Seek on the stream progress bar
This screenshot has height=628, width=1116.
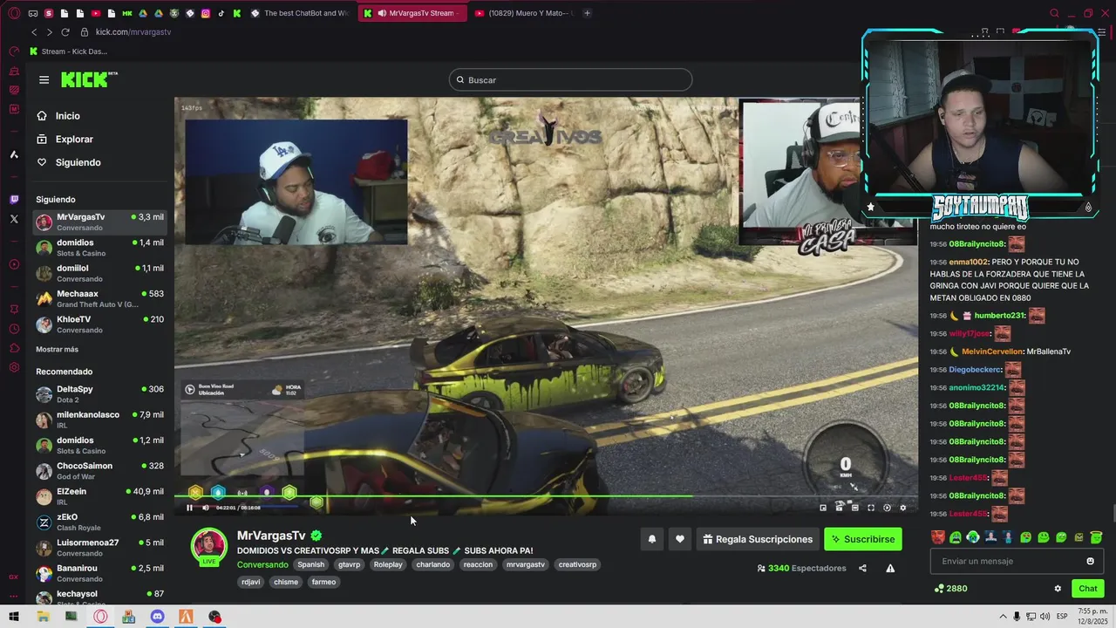546,497
